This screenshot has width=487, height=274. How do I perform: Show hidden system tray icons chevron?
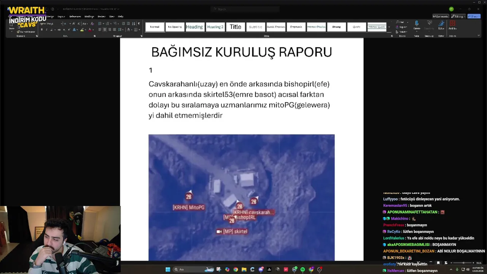click(x=451, y=269)
